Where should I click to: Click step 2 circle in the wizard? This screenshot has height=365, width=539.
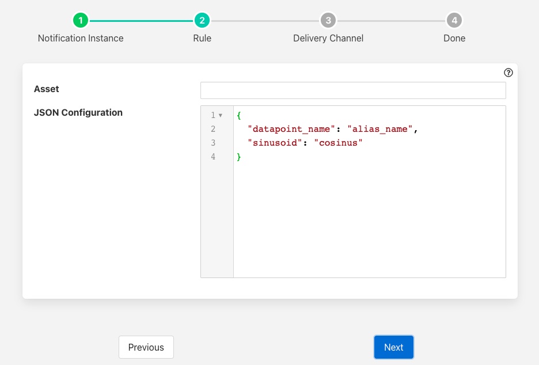point(202,21)
